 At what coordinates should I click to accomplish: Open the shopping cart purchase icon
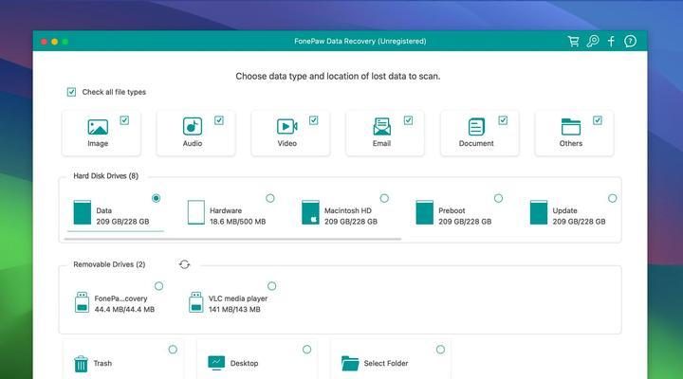coord(573,42)
